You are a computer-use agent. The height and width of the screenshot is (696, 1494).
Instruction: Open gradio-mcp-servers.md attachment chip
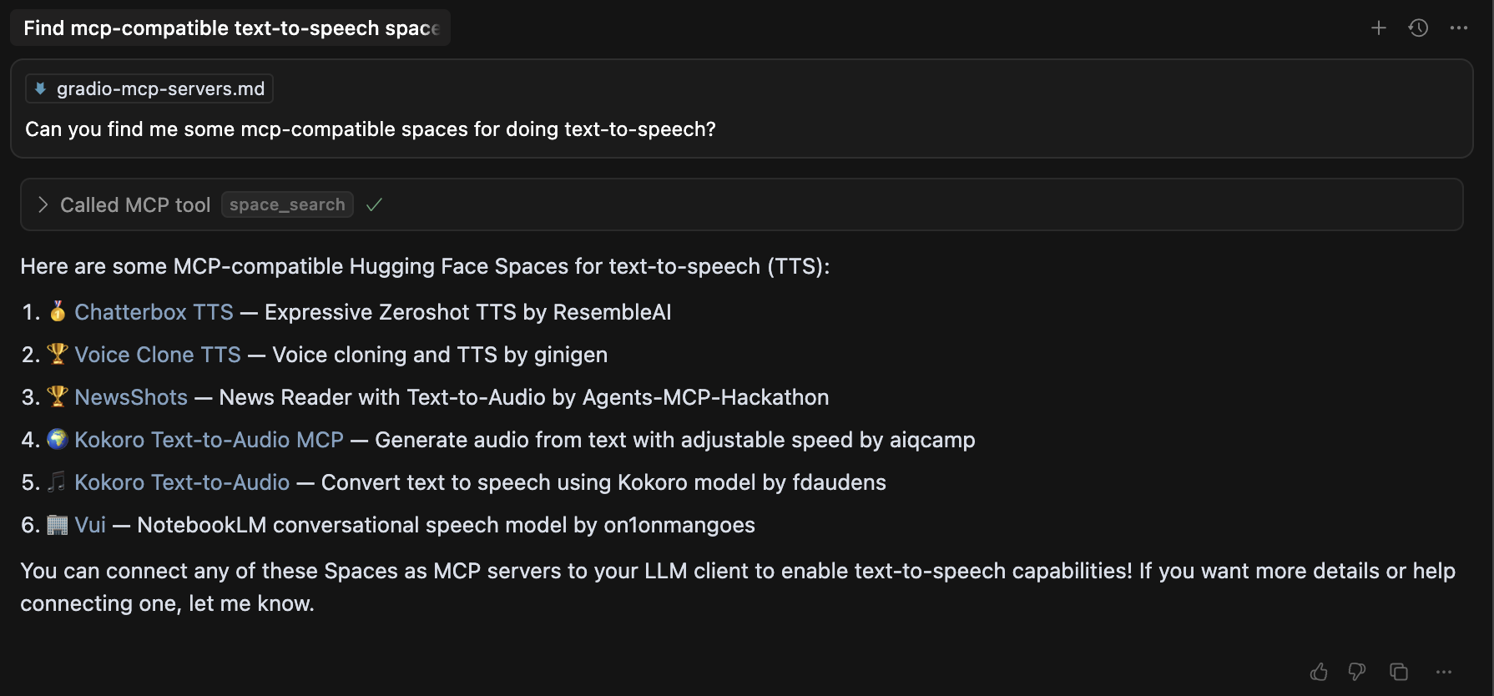160,88
